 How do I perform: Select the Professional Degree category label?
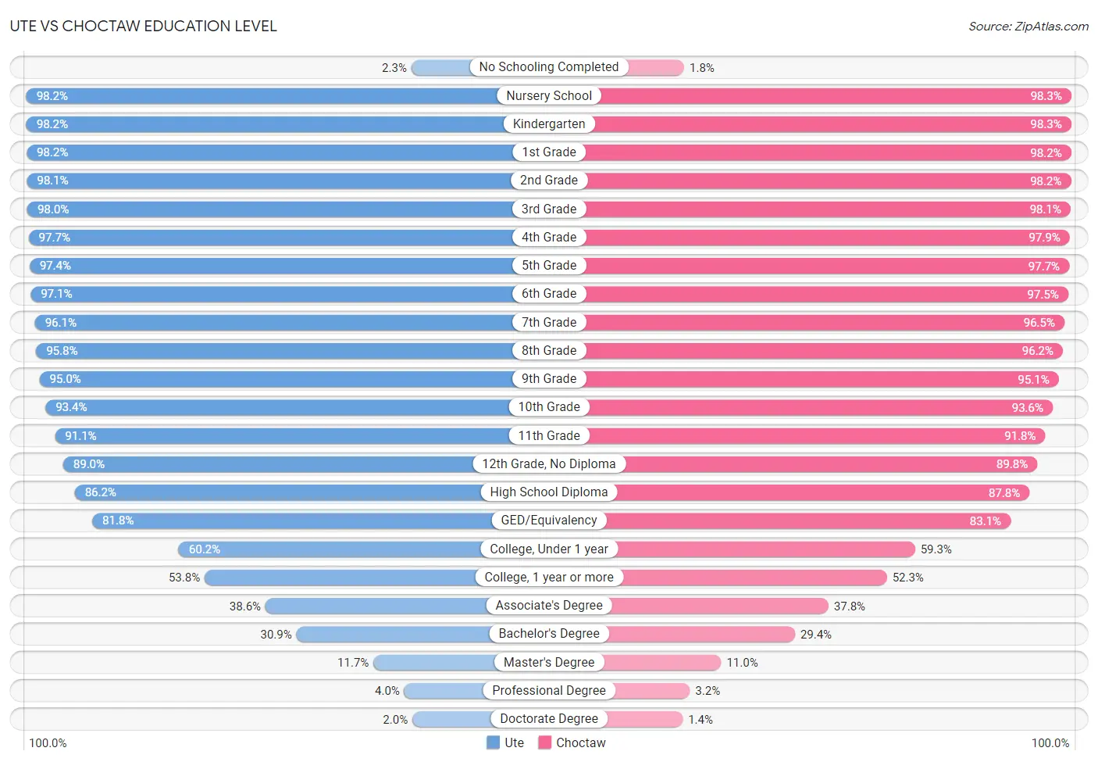[x=549, y=691]
